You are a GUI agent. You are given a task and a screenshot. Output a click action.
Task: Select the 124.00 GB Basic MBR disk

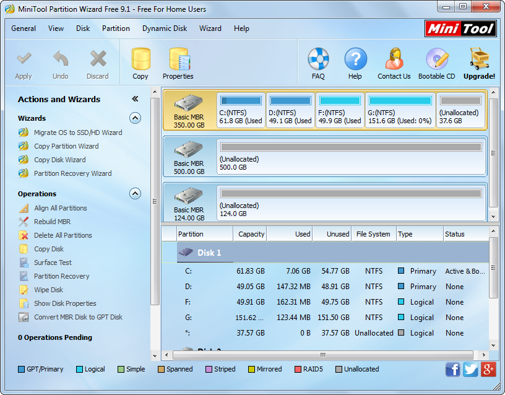coord(189,203)
